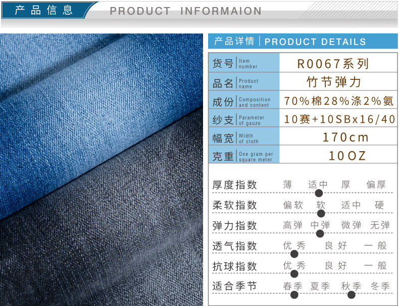This screenshot has height=306, width=399.
Task: Select the 克重 gram weight label cell
Action: coord(244,155)
